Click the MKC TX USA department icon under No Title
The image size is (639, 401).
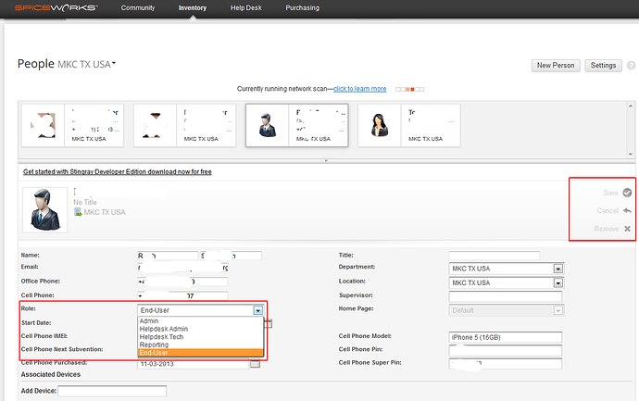(x=78, y=212)
